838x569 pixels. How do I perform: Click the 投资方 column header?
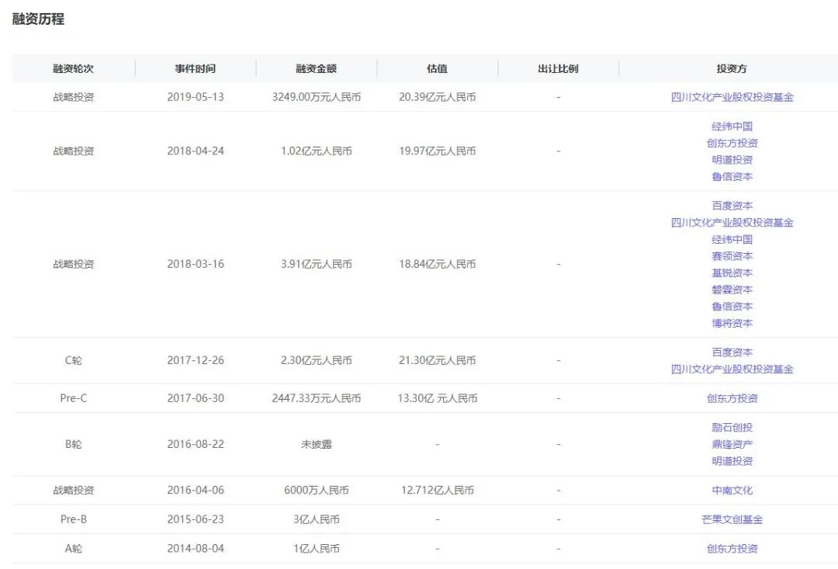point(732,68)
